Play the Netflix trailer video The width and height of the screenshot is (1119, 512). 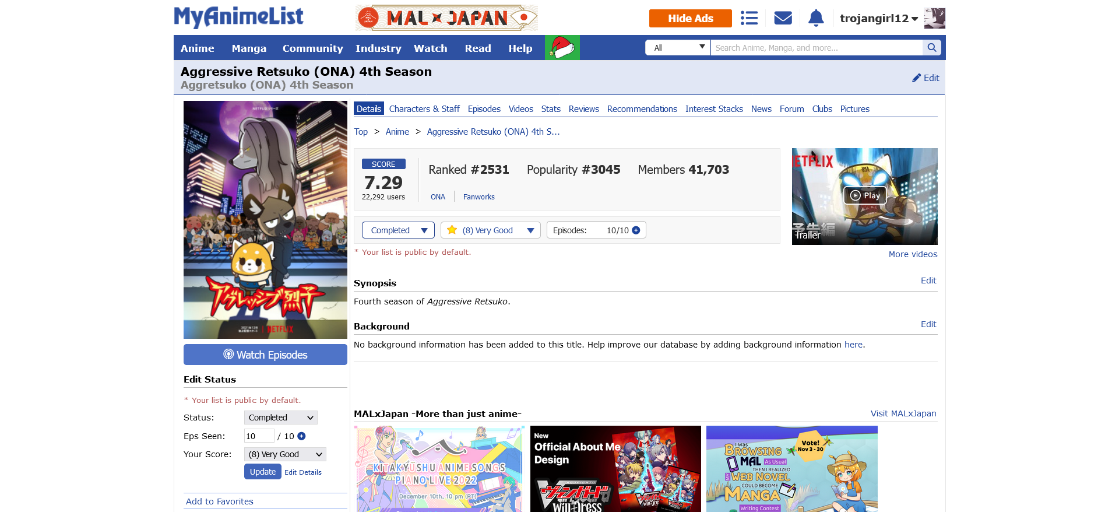coord(865,196)
